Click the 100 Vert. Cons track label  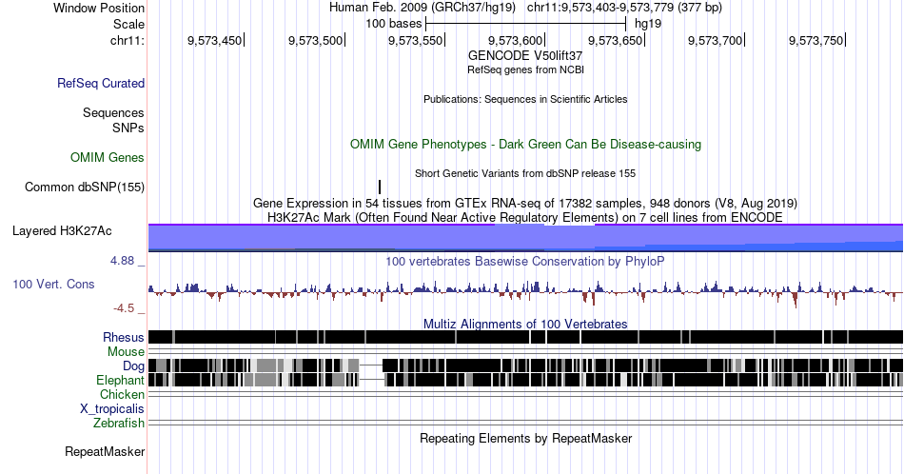53,284
